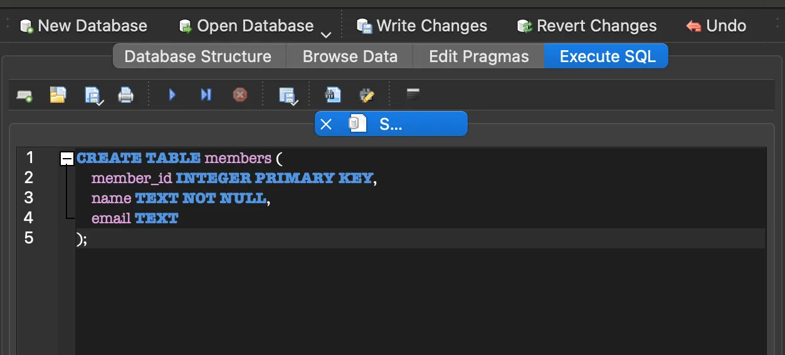Open the save SQL file dropdown
This screenshot has height=355, width=785.
click(x=93, y=95)
